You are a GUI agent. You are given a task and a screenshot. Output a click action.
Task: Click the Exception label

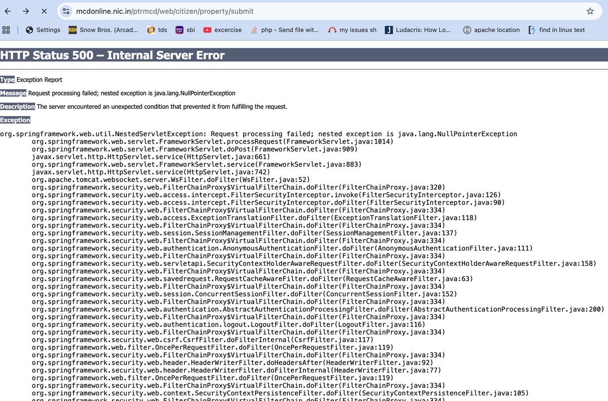pyautogui.click(x=15, y=120)
